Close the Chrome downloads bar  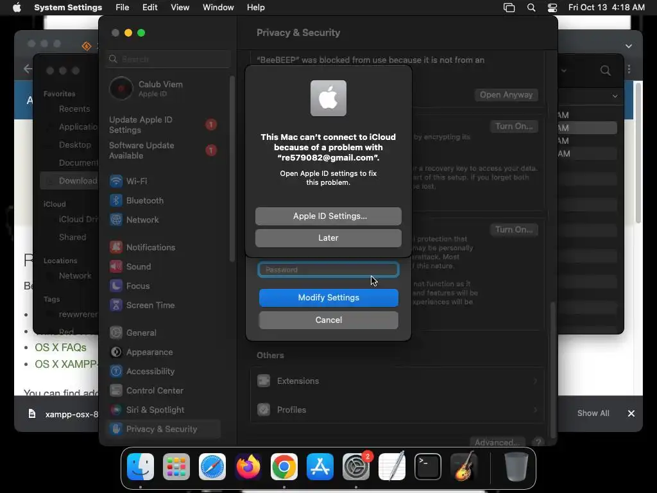coord(631,413)
